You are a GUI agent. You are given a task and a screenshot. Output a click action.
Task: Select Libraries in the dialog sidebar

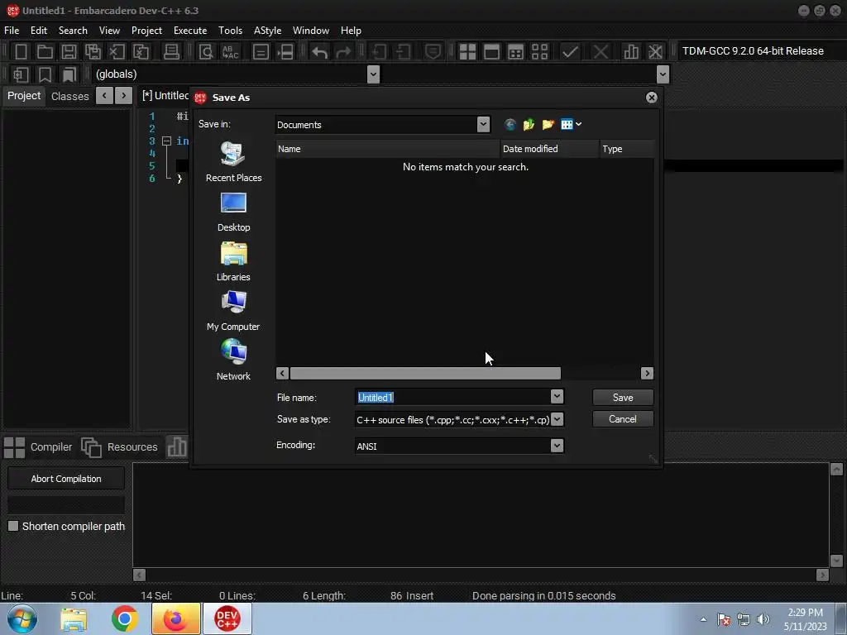point(233,261)
